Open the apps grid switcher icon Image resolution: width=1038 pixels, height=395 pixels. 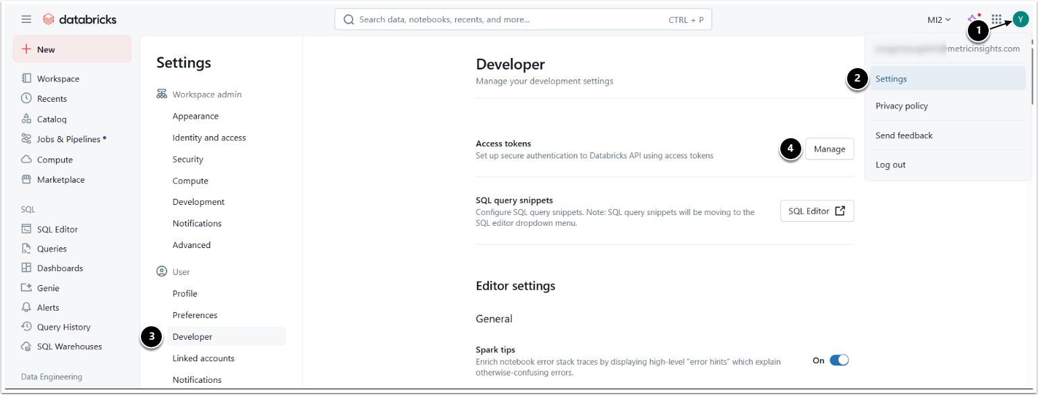(x=996, y=20)
